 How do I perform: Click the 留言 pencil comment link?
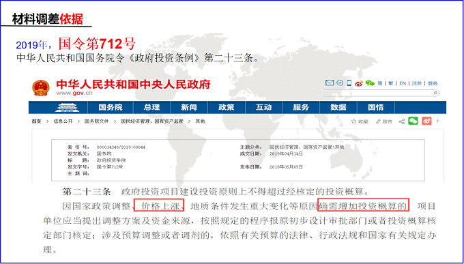[x=383, y=121]
